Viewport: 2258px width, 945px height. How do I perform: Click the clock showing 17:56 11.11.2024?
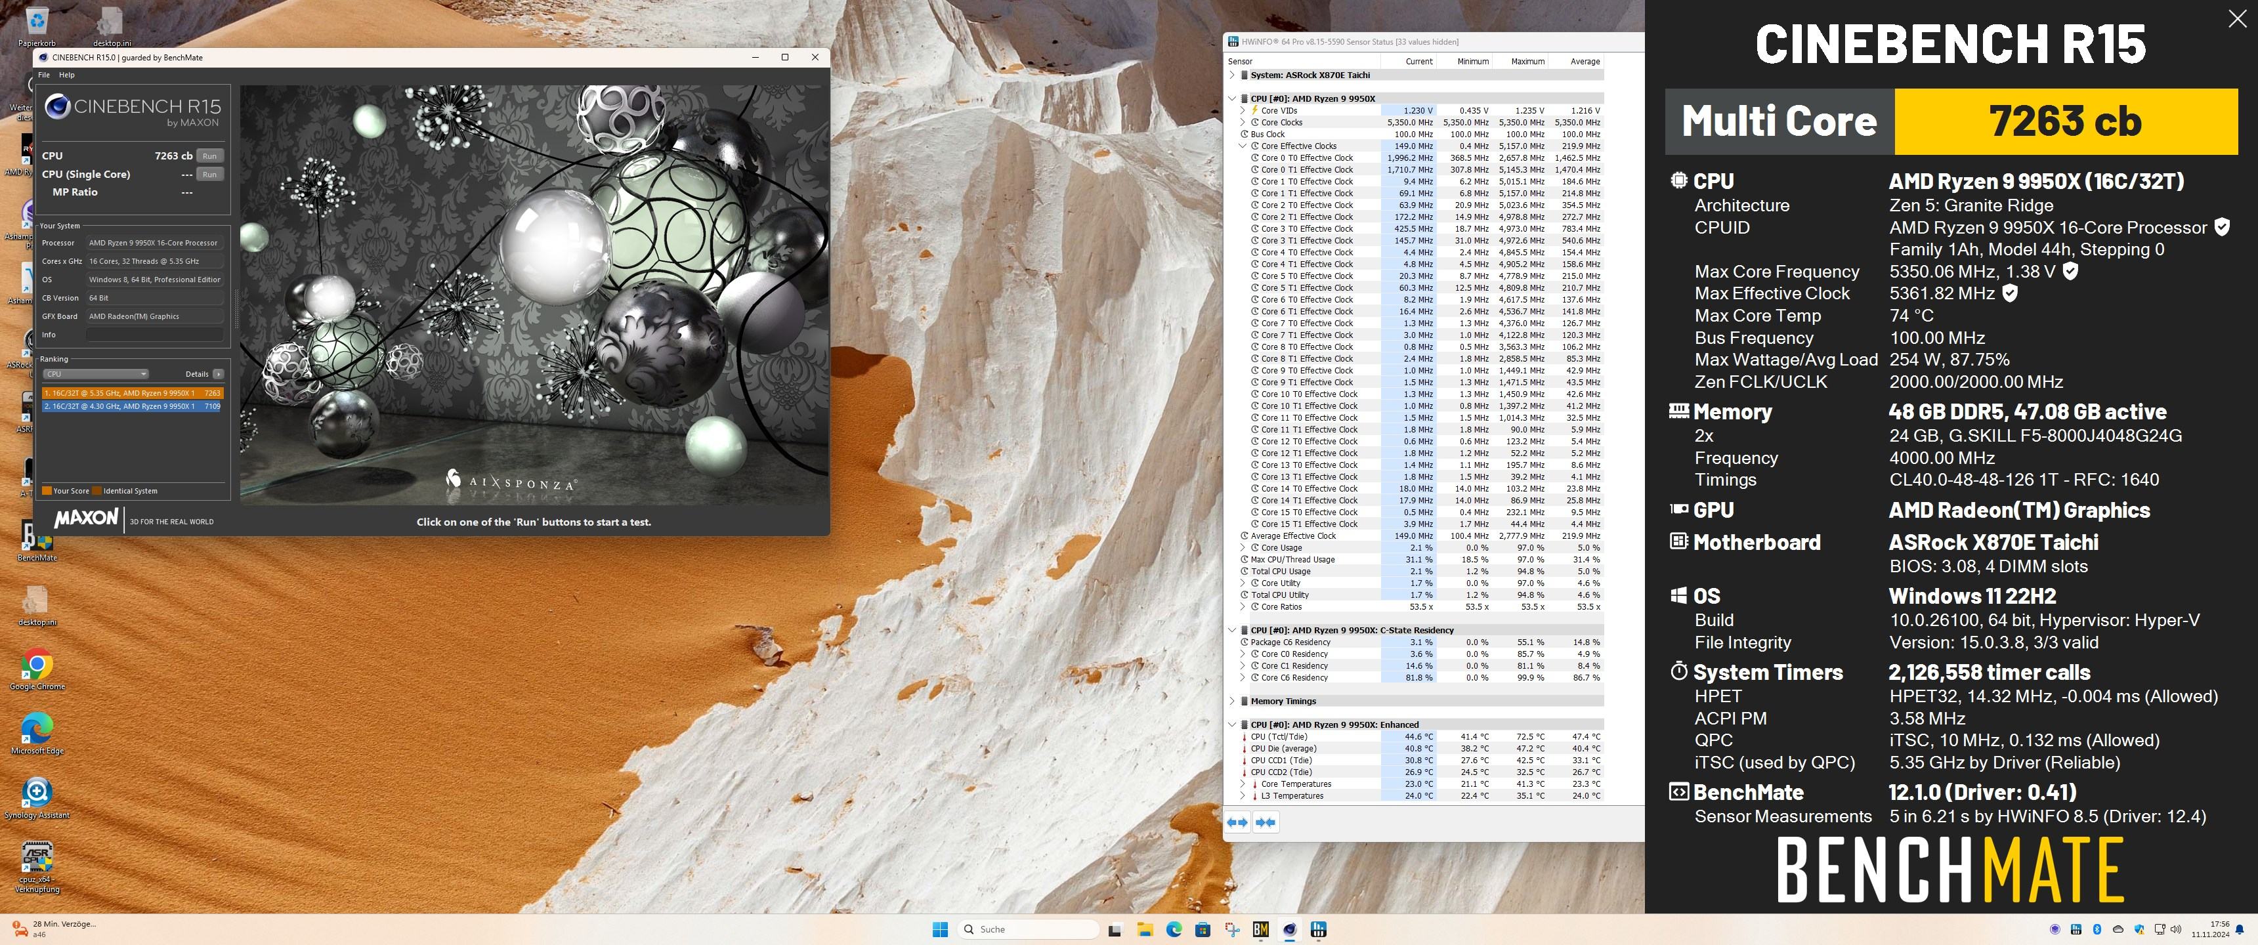pos(2210,929)
